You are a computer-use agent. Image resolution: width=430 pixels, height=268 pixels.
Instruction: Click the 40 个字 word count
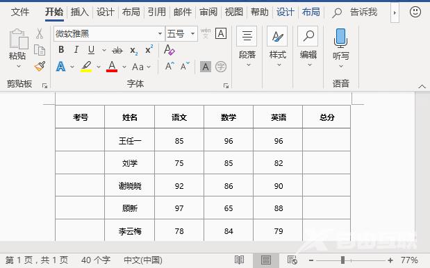(x=96, y=260)
